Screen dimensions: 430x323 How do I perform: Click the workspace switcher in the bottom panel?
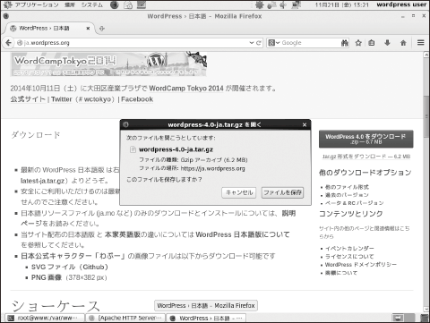click(403, 318)
